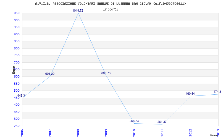Click the 2010 year axis label

pos(134,133)
